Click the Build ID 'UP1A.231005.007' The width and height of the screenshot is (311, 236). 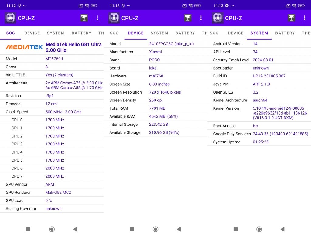click(x=269, y=76)
